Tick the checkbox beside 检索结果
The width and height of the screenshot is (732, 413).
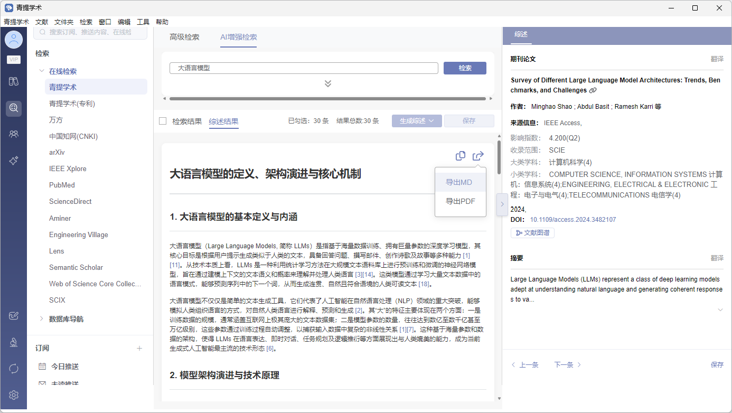coord(163,121)
